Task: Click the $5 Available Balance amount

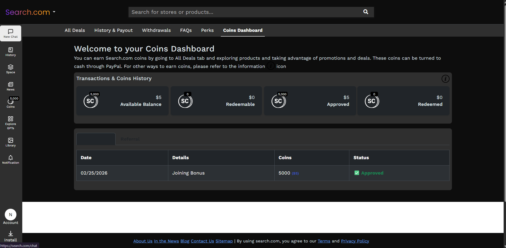Action: click(x=159, y=97)
